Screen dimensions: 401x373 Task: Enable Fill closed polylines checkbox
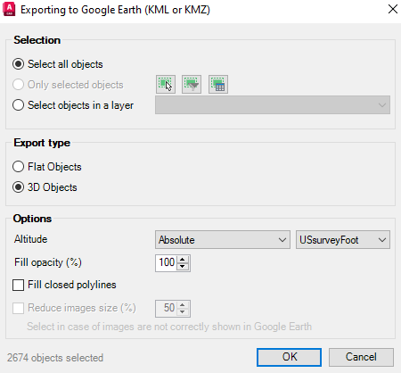19,285
